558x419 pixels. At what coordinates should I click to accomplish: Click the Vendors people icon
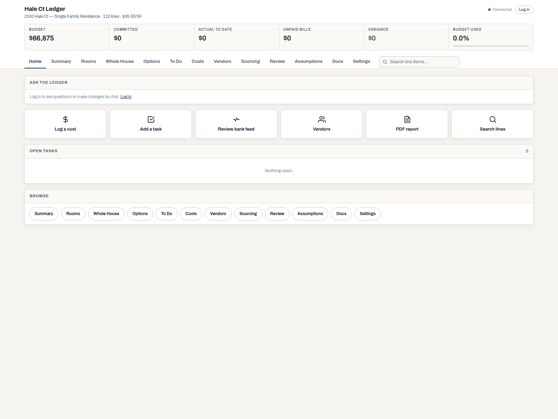[322, 119]
